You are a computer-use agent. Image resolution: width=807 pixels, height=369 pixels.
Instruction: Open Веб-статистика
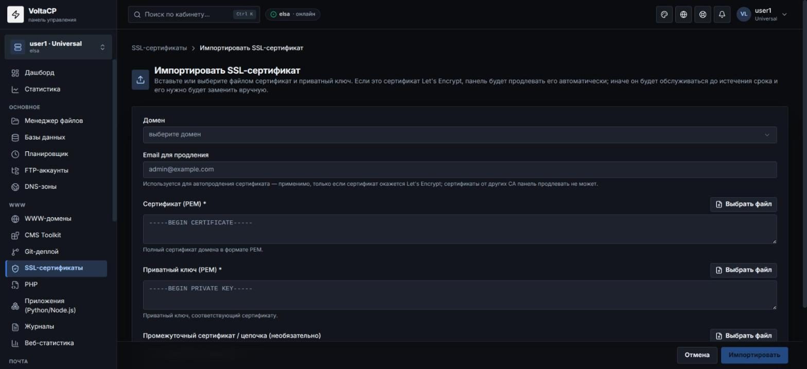(56, 343)
